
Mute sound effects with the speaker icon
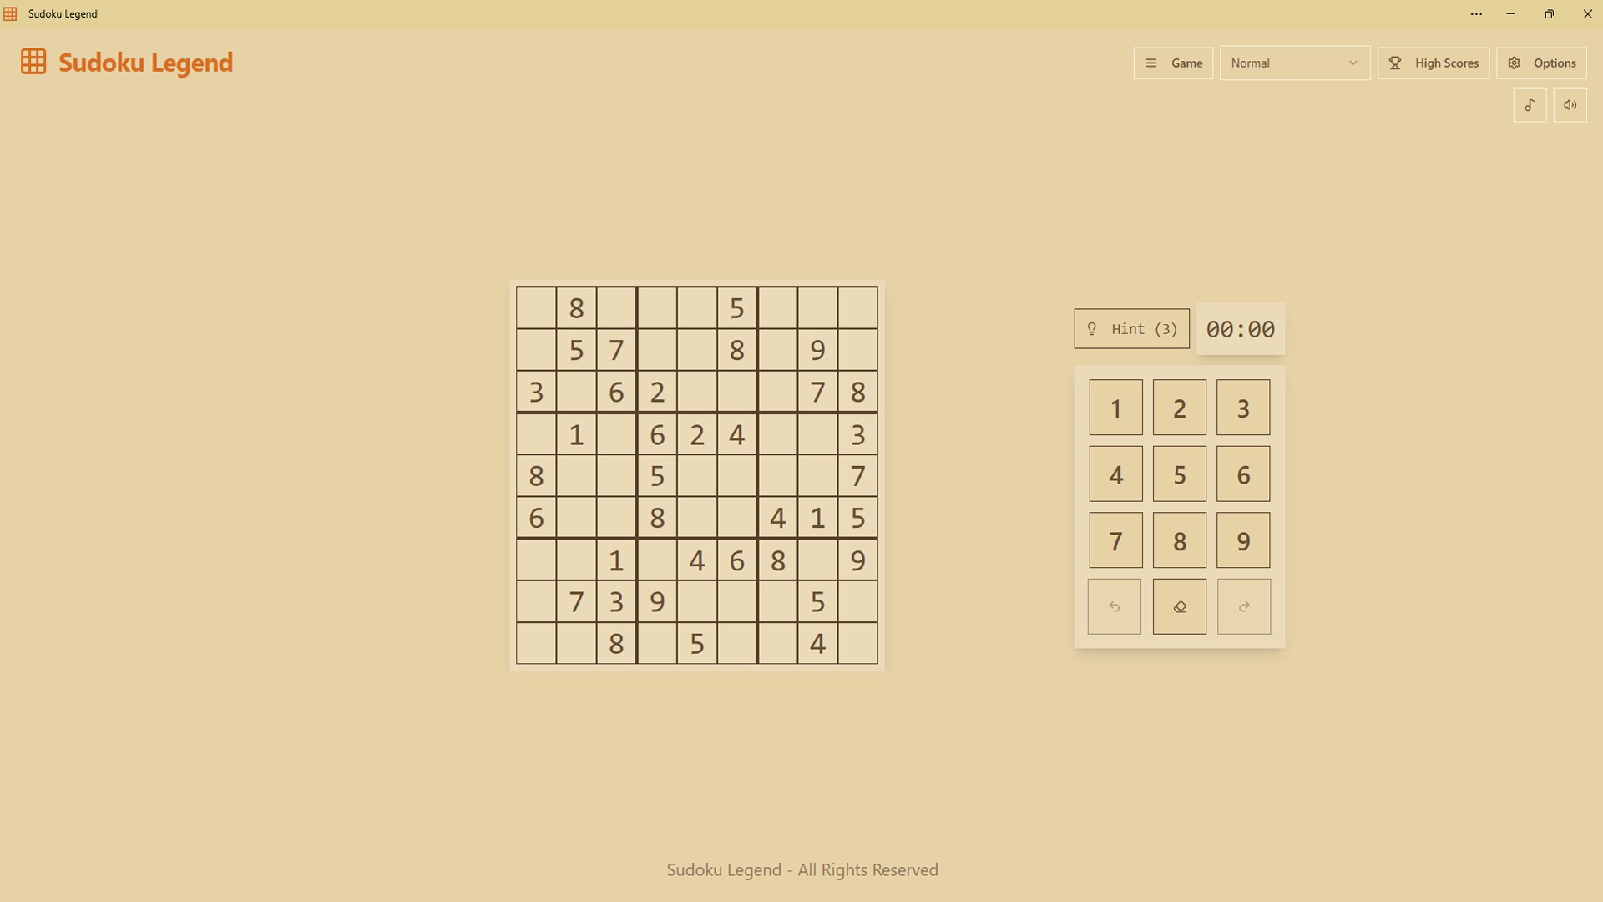(x=1570, y=105)
